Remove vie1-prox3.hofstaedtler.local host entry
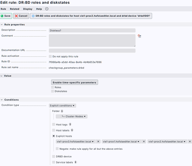The height and width of the screenshot is (166, 192). pyautogui.click(x=98, y=141)
